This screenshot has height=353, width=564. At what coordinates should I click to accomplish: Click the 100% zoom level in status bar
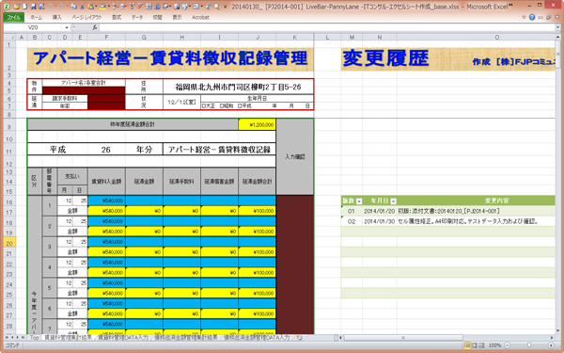pos(495,345)
